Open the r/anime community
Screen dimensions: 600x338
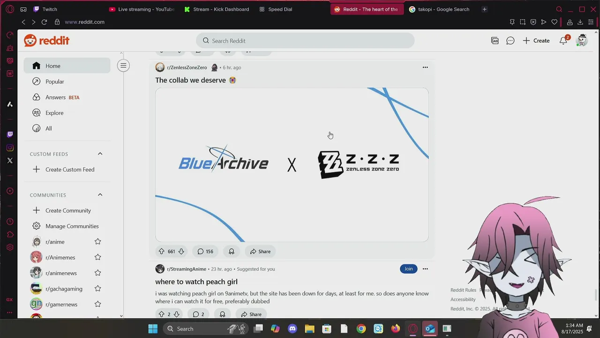click(x=55, y=242)
